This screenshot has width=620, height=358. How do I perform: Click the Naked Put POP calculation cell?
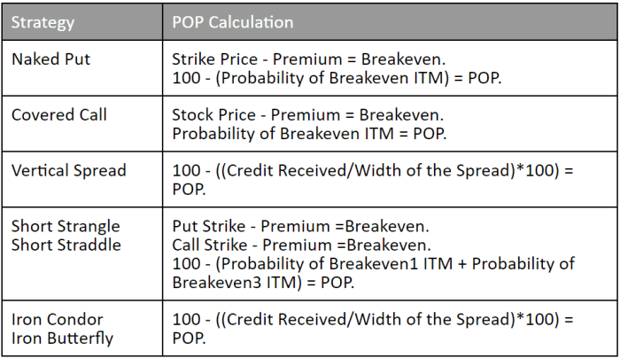[390, 68]
